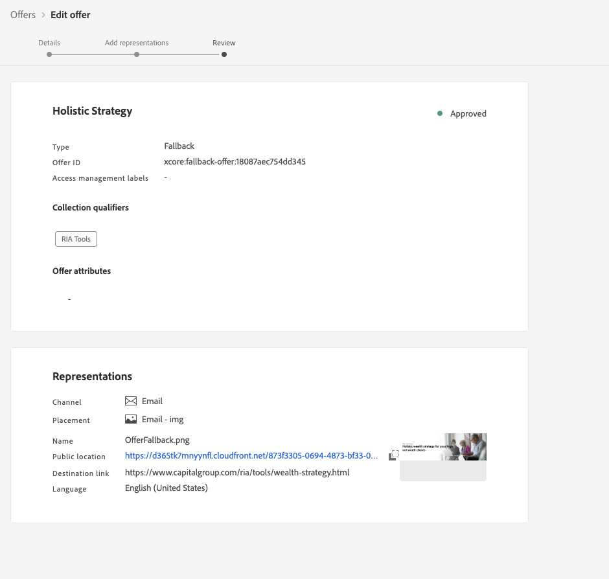Image resolution: width=609 pixels, height=579 pixels.
Task: Click the Review step progress dot
Action: click(224, 54)
